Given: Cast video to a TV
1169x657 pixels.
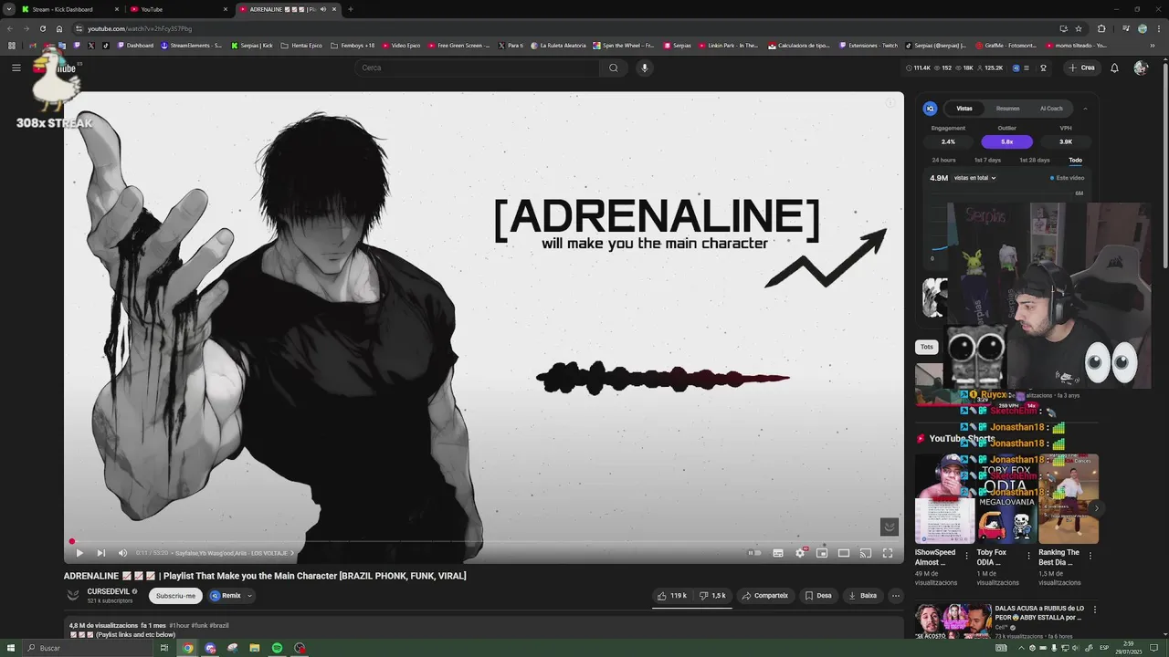Looking at the screenshot, I should (866, 553).
